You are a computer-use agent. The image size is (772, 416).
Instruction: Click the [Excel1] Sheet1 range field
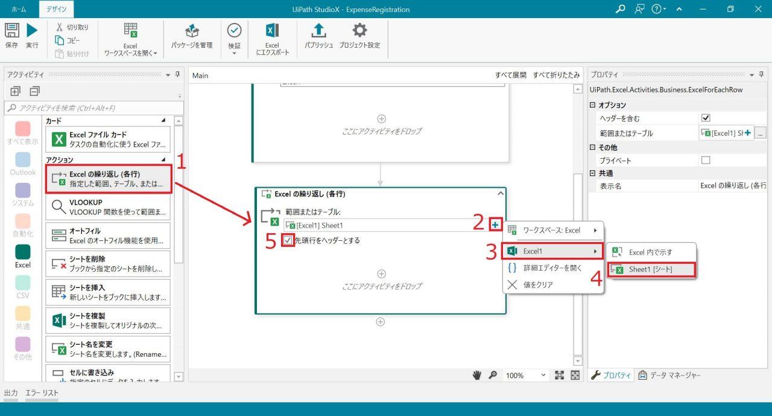(386, 225)
